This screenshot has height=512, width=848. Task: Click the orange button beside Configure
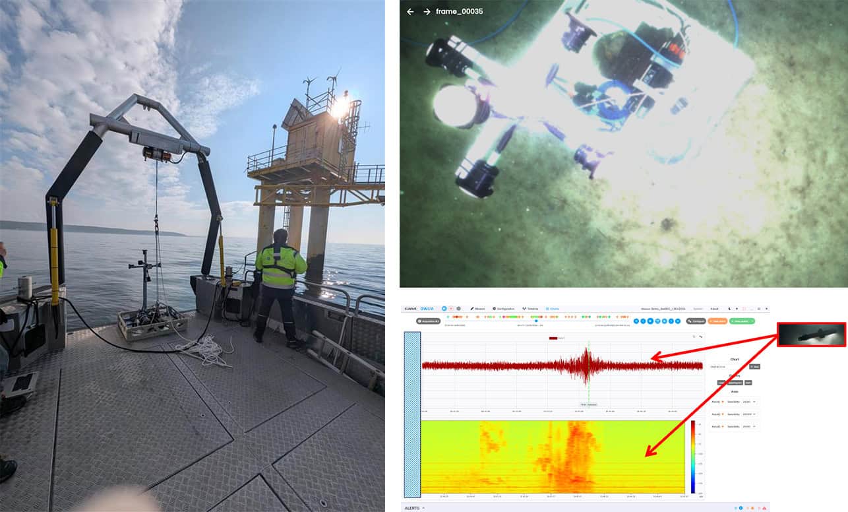tap(717, 321)
